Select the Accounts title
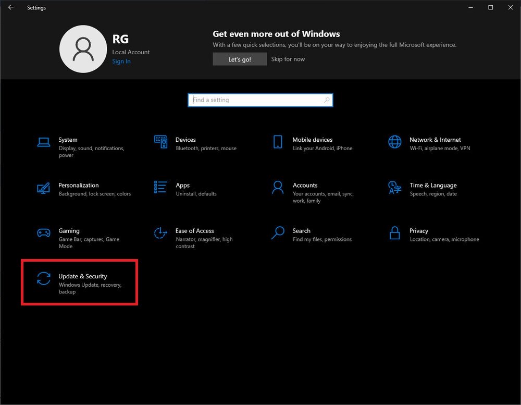 [305, 185]
